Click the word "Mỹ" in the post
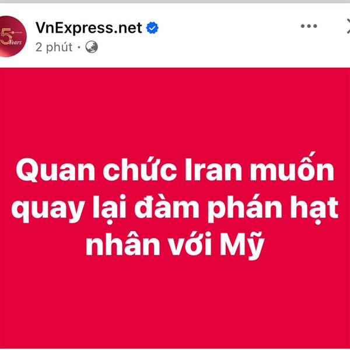 coord(242,244)
